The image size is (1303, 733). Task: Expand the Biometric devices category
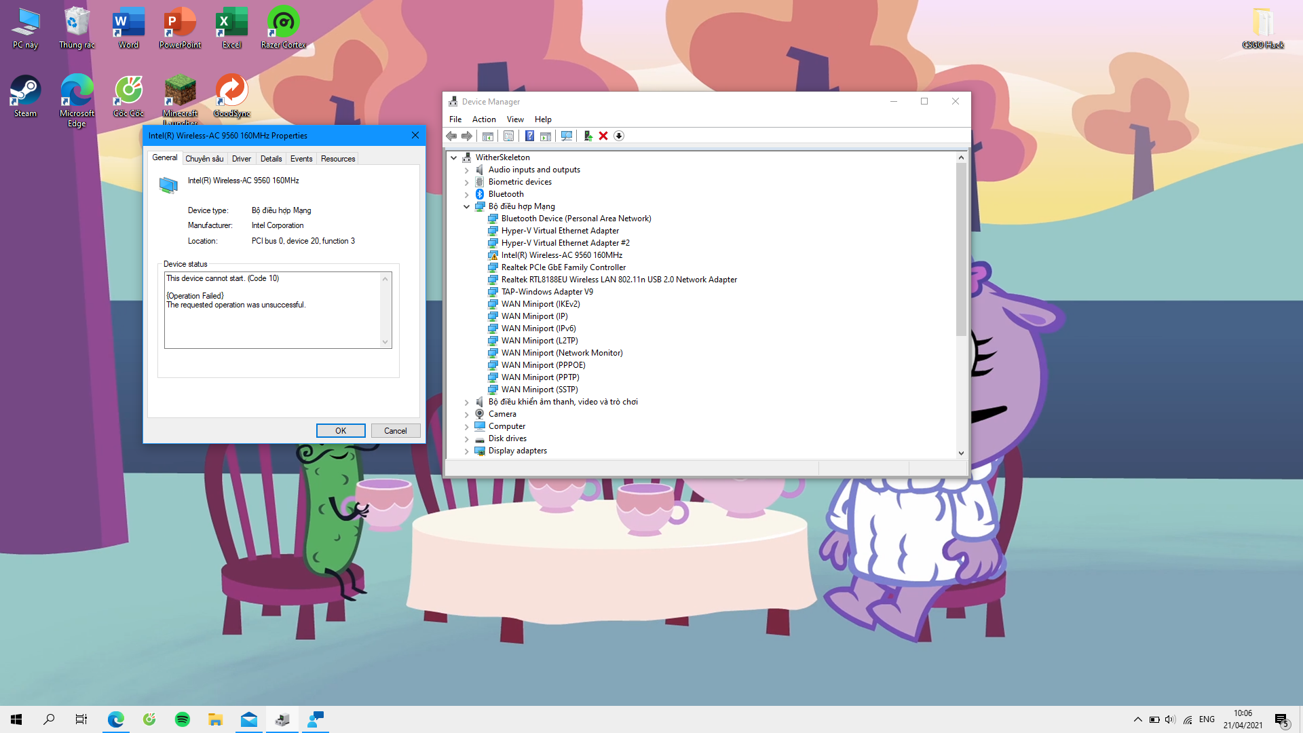[x=467, y=182]
